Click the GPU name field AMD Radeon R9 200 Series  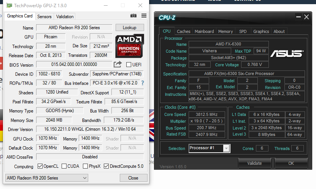[x=74, y=28]
